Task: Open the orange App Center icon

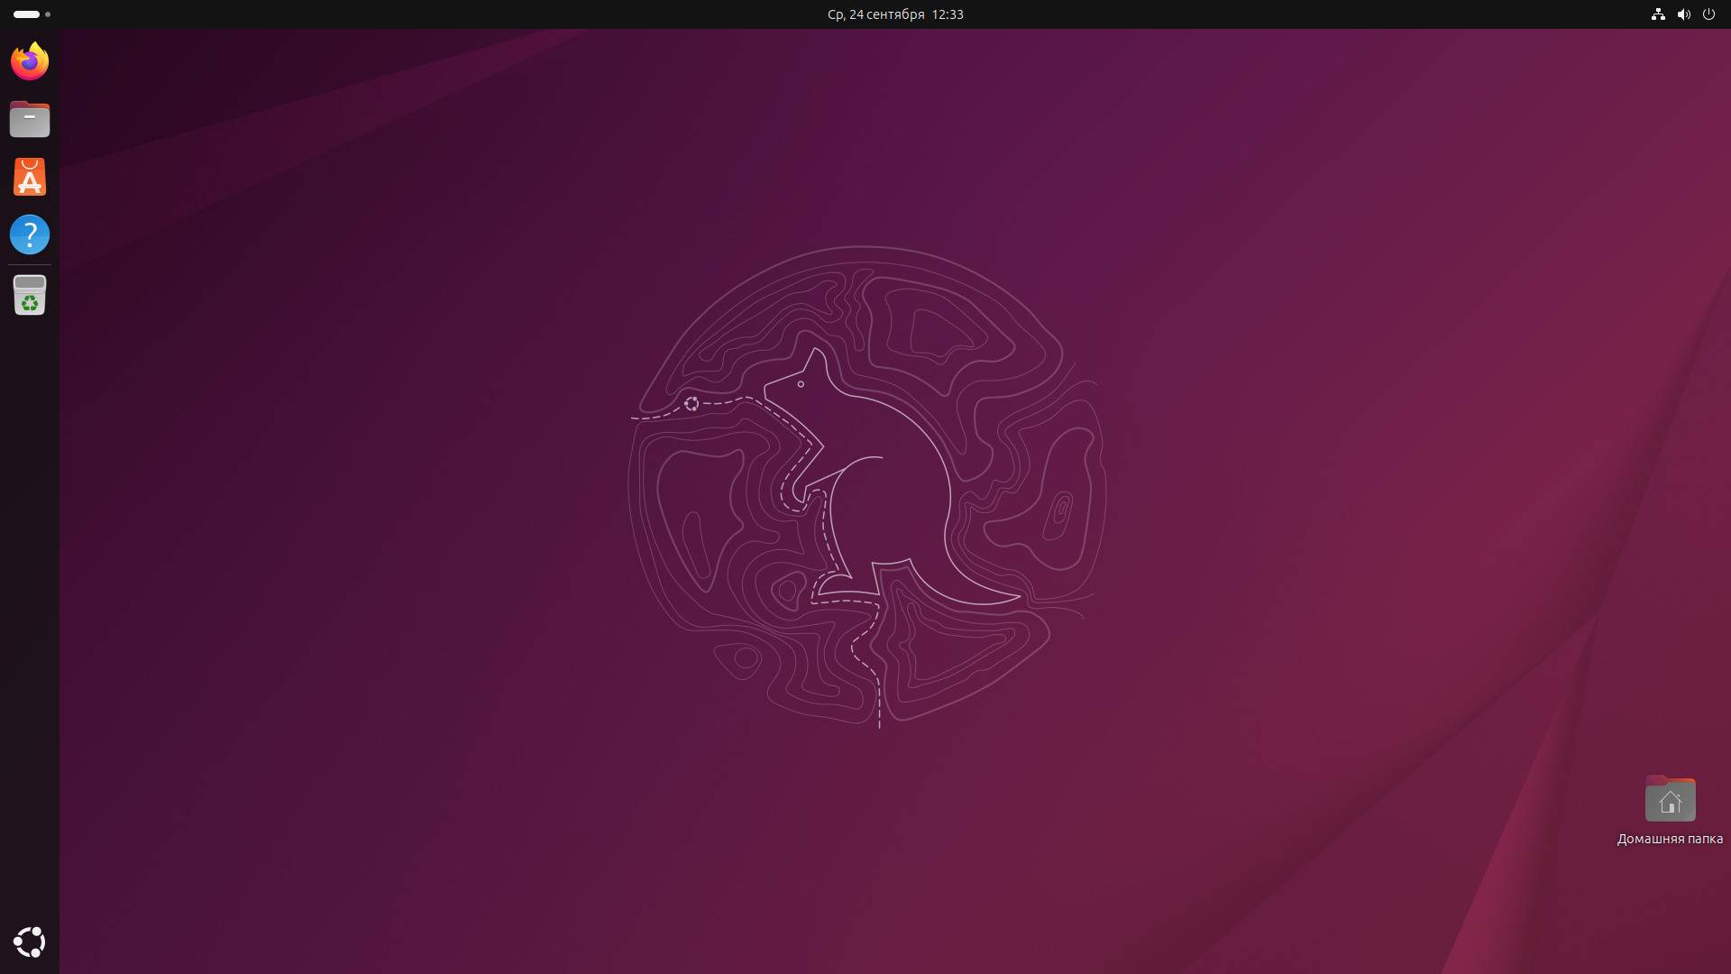Action: point(30,177)
